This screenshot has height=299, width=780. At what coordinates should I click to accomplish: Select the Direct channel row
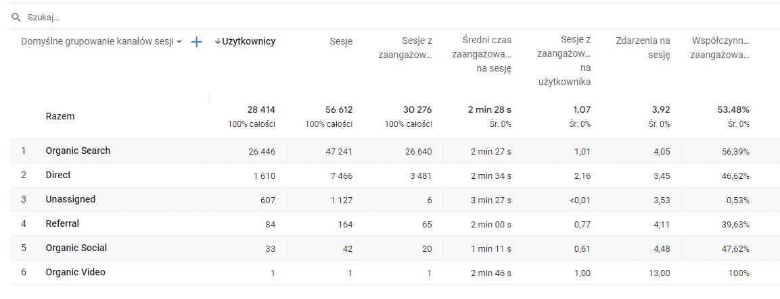(x=390, y=175)
